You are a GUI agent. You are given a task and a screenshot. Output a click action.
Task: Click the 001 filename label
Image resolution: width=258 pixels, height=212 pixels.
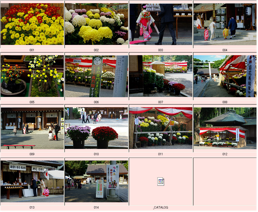pyautogui.click(x=32, y=50)
